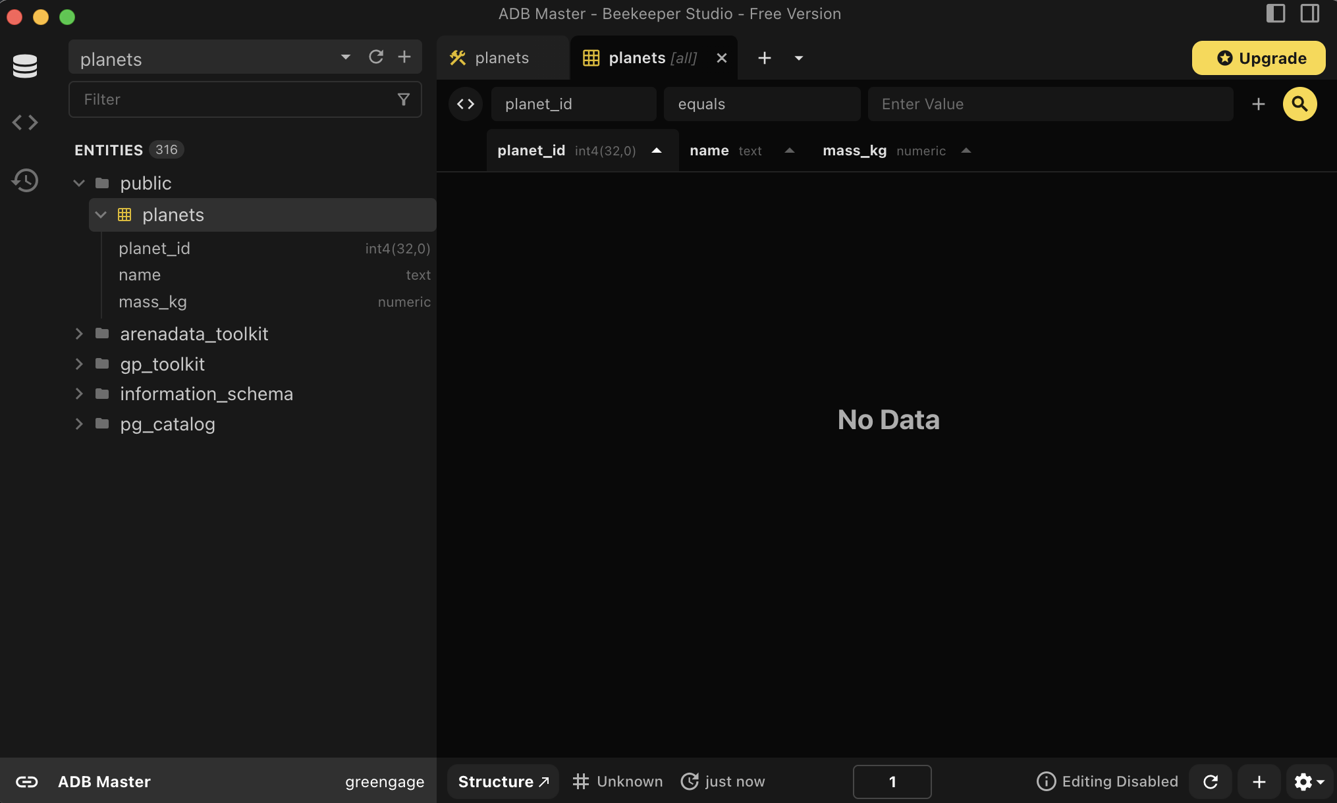
Task: Click the Upgrade button
Action: (x=1259, y=58)
